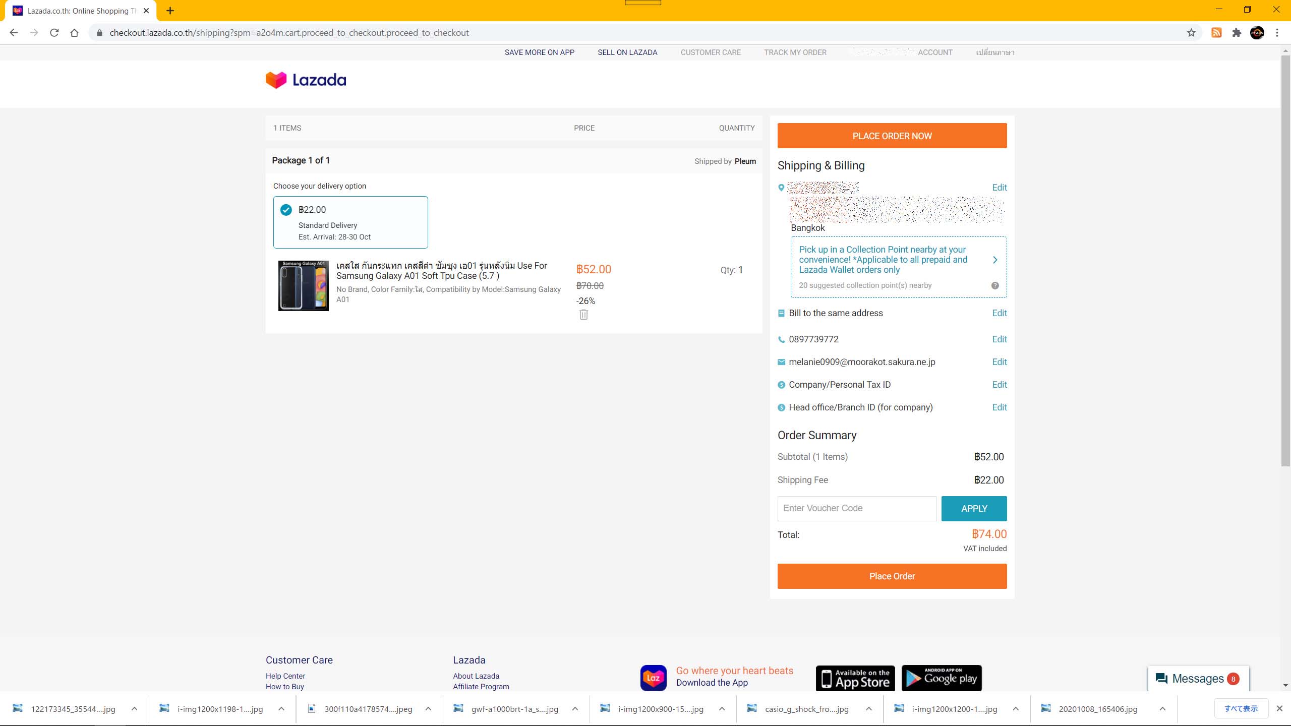Open menu for casio_g_shock jpg download
1291x726 pixels.
869,709
